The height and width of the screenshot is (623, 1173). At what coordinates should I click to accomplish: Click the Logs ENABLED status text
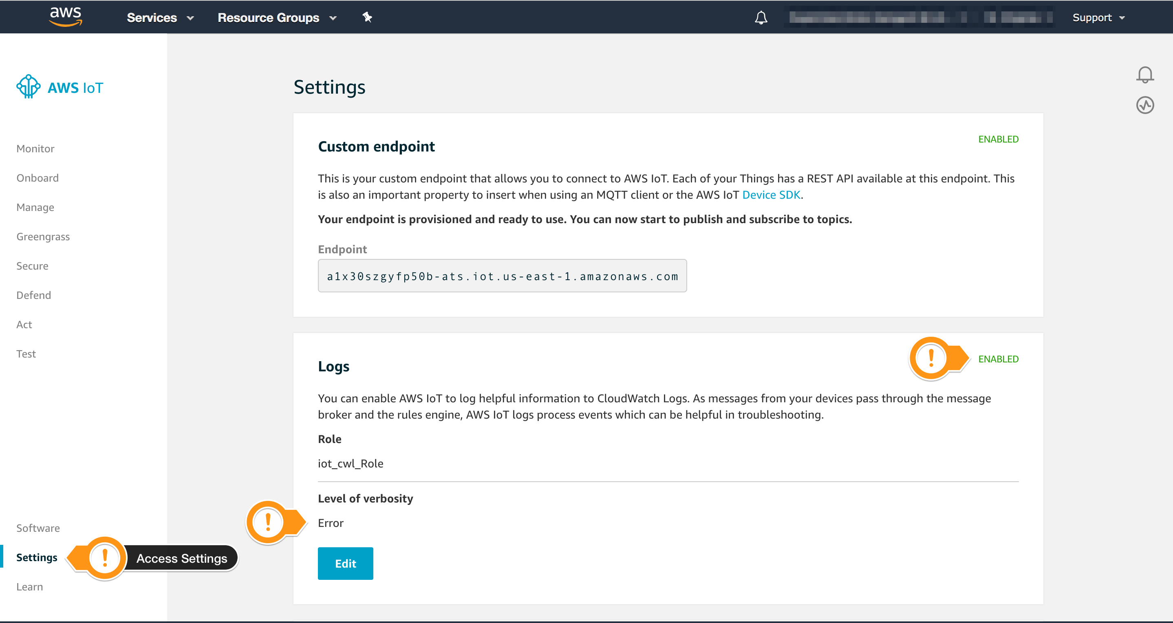click(x=998, y=359)
